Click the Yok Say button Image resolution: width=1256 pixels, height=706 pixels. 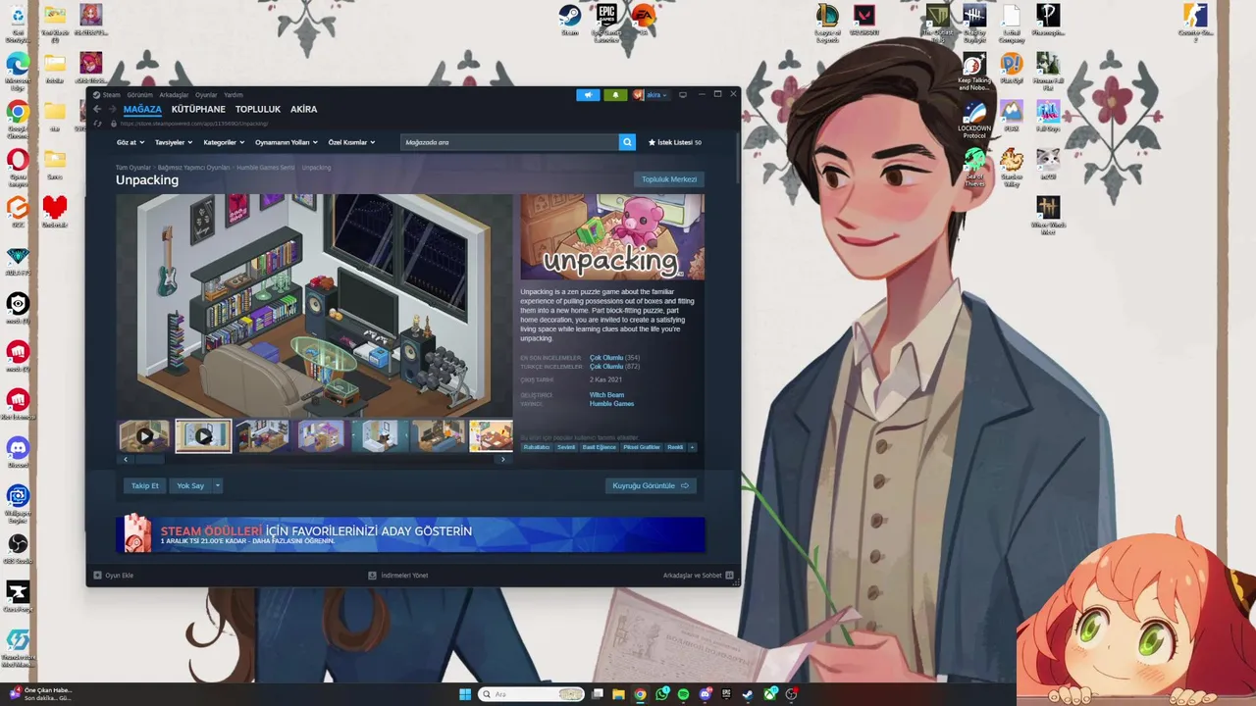pos(190,485)
